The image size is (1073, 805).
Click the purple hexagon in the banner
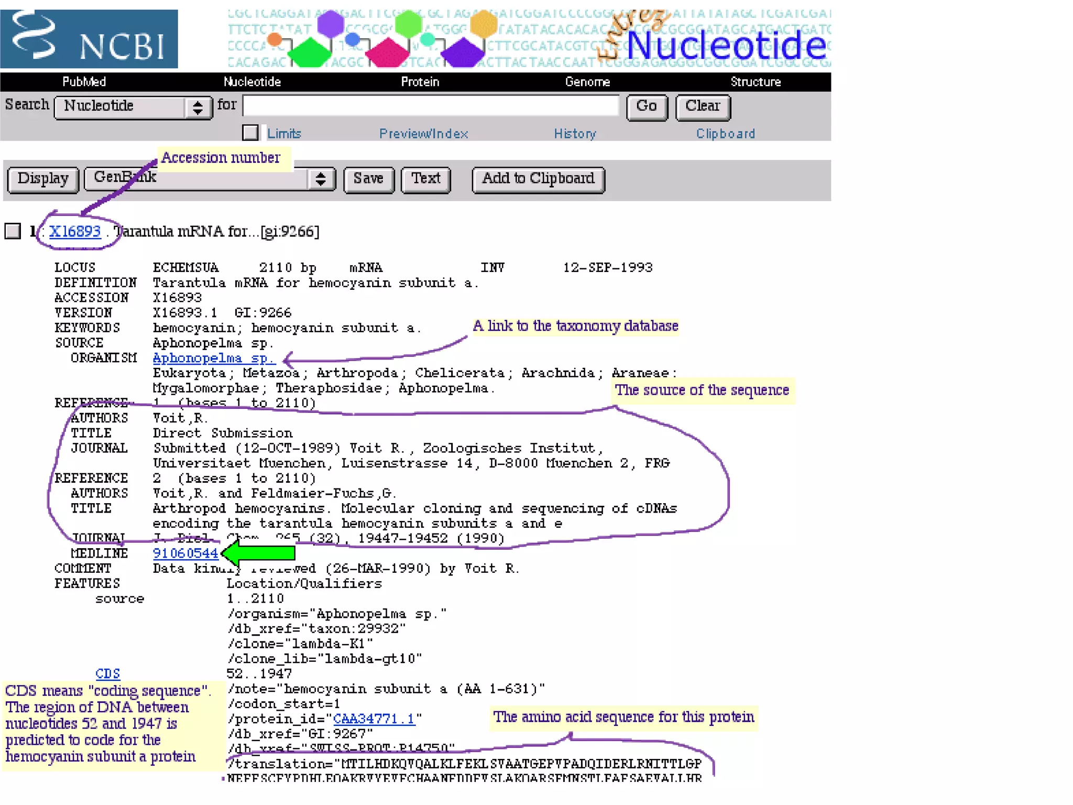click(330, 24)
